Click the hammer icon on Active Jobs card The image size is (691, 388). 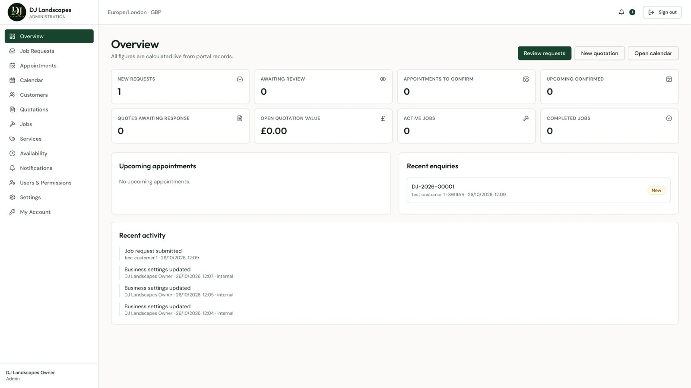(526, 118)
